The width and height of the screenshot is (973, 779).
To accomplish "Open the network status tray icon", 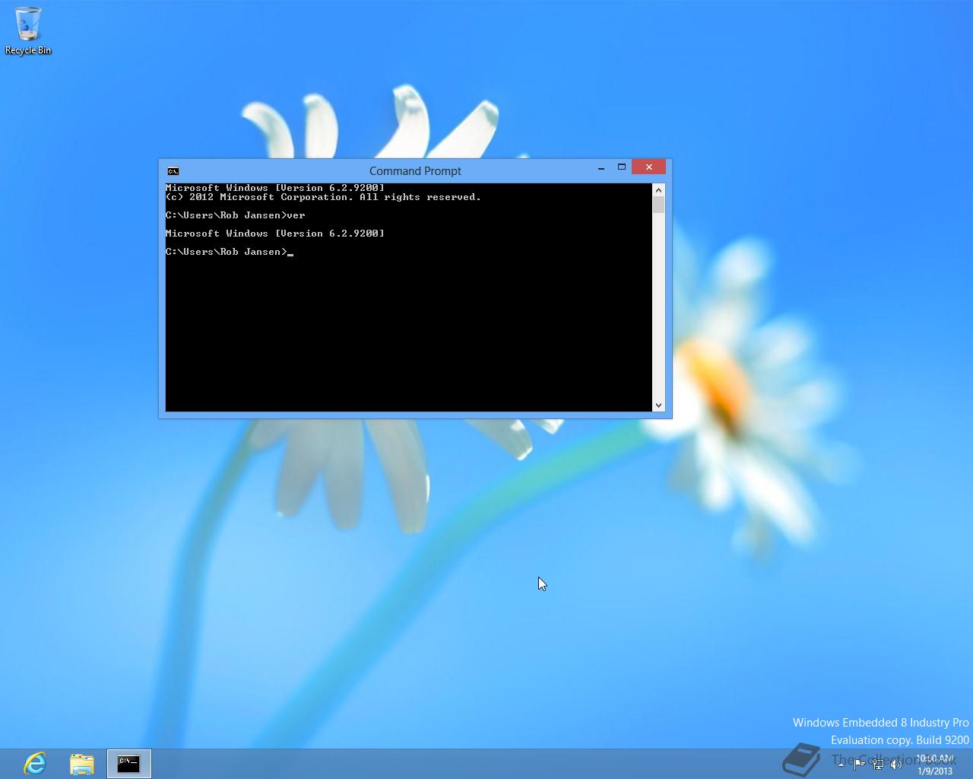I will [878, 764].
